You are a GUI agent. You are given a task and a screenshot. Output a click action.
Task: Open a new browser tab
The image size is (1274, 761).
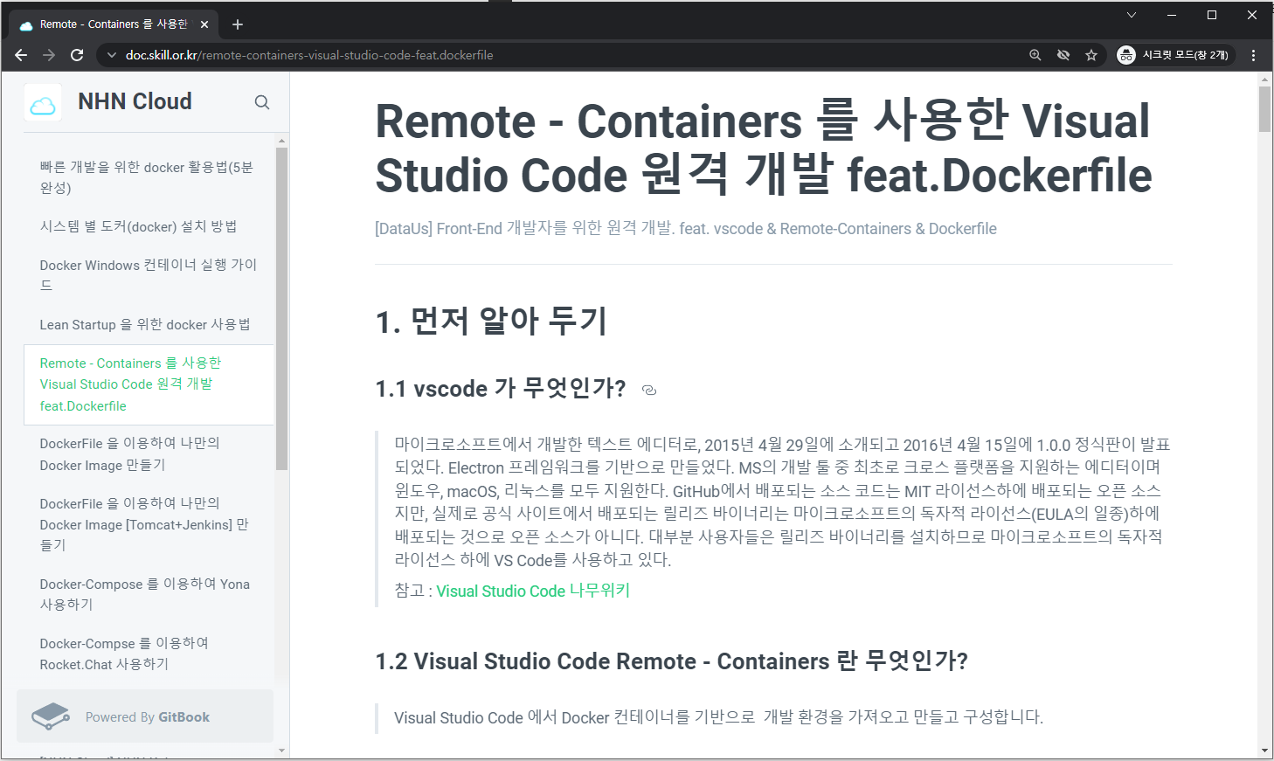coord(238,24)
